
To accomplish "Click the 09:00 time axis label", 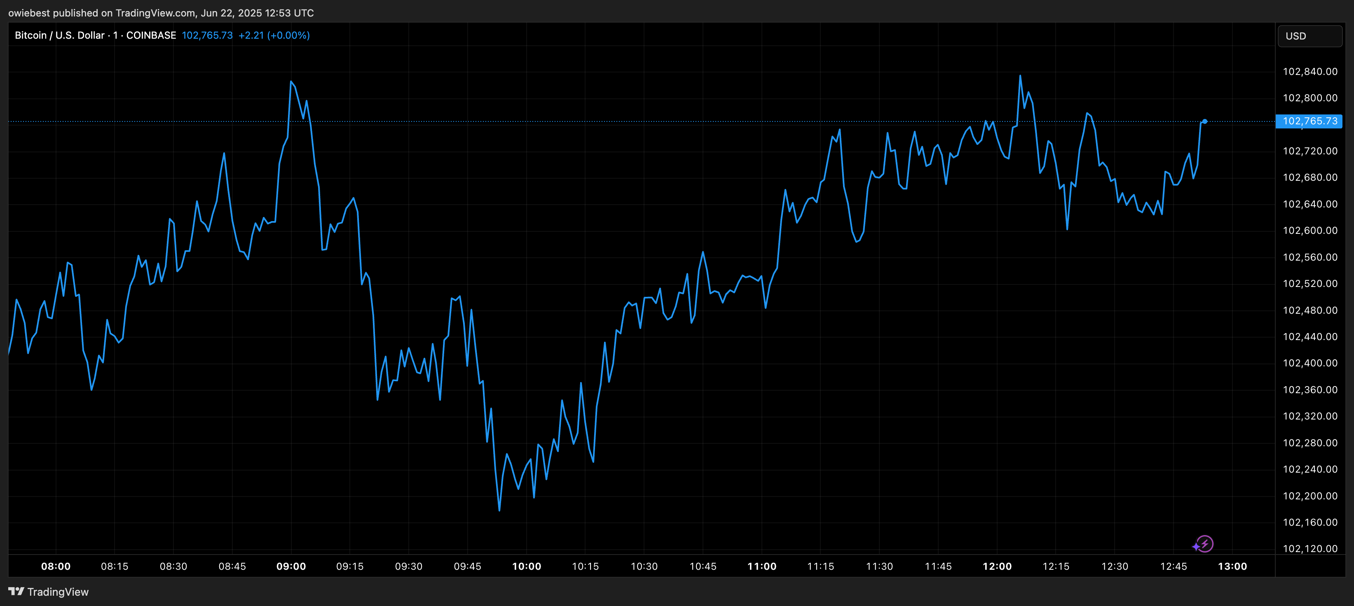I will [291, 566].
